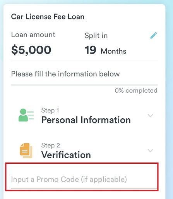Click the Months unit text
This screenshot has height=199, width=173.
coord(113,51)
